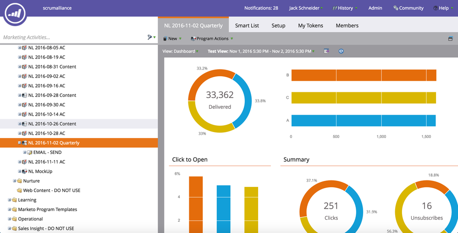Select the NL 2016-11-02 Quarterly tab
Viewport: 458px width, 233px height.
click(x=193, y=26)
